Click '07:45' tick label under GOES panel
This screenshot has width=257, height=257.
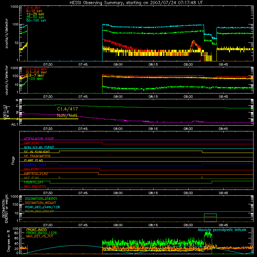point(83,129)
